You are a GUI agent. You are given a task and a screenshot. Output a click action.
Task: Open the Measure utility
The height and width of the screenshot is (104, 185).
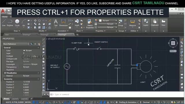(132, 23)
